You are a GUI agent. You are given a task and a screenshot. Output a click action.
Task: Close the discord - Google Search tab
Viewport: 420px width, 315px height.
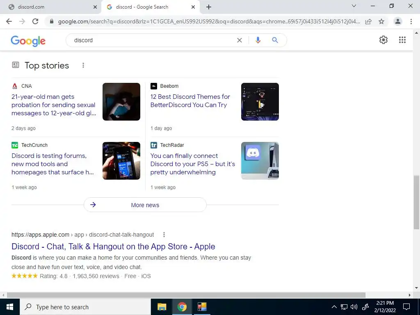(x=193, y=7)
